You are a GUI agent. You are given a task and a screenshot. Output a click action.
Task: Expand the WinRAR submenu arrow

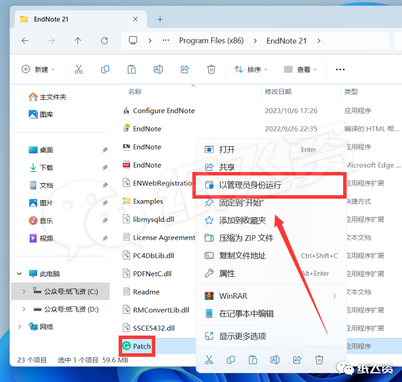click(334, 296)
